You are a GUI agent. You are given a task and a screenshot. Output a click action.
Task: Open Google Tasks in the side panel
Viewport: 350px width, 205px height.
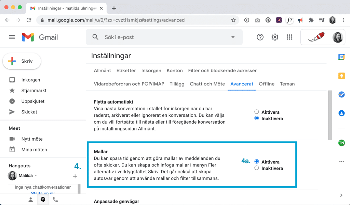click(x=341, y=94)
